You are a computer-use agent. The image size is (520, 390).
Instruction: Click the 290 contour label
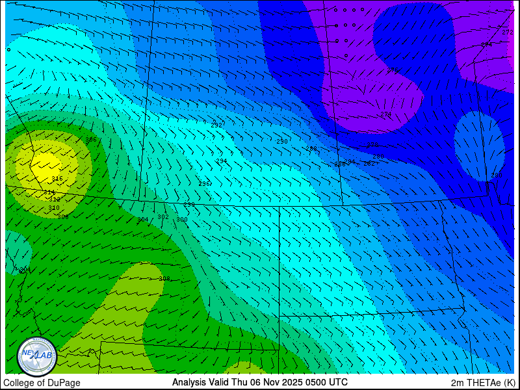[x=282, y=142]
